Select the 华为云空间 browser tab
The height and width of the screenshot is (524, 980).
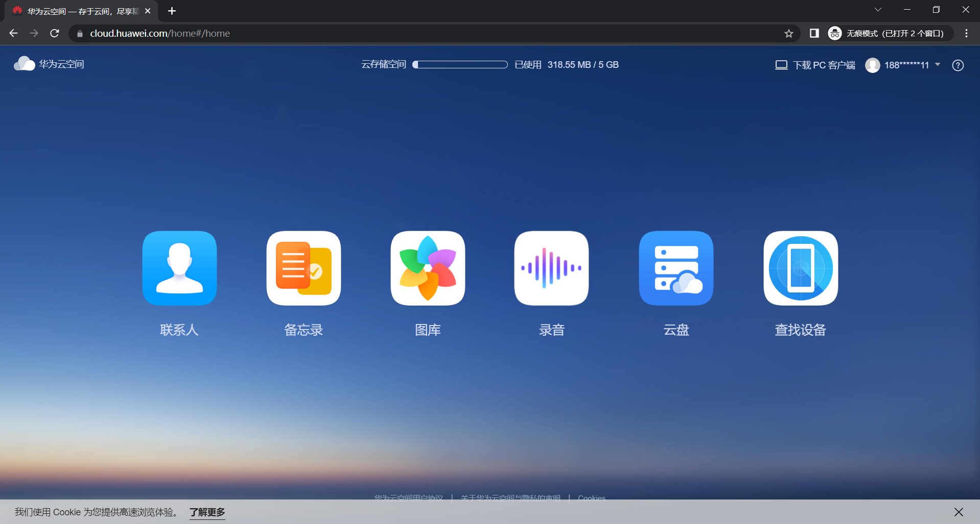[82, 11]
